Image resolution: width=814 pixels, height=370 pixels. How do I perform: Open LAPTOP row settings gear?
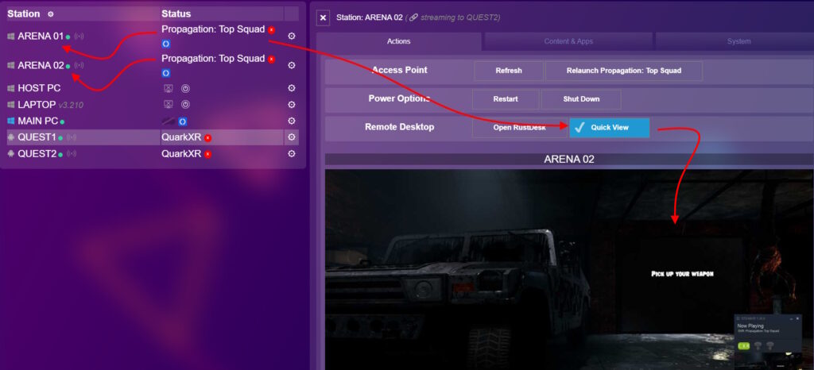(x=292, y=105)
